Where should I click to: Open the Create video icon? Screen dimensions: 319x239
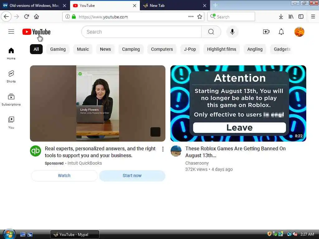point(266,32)
